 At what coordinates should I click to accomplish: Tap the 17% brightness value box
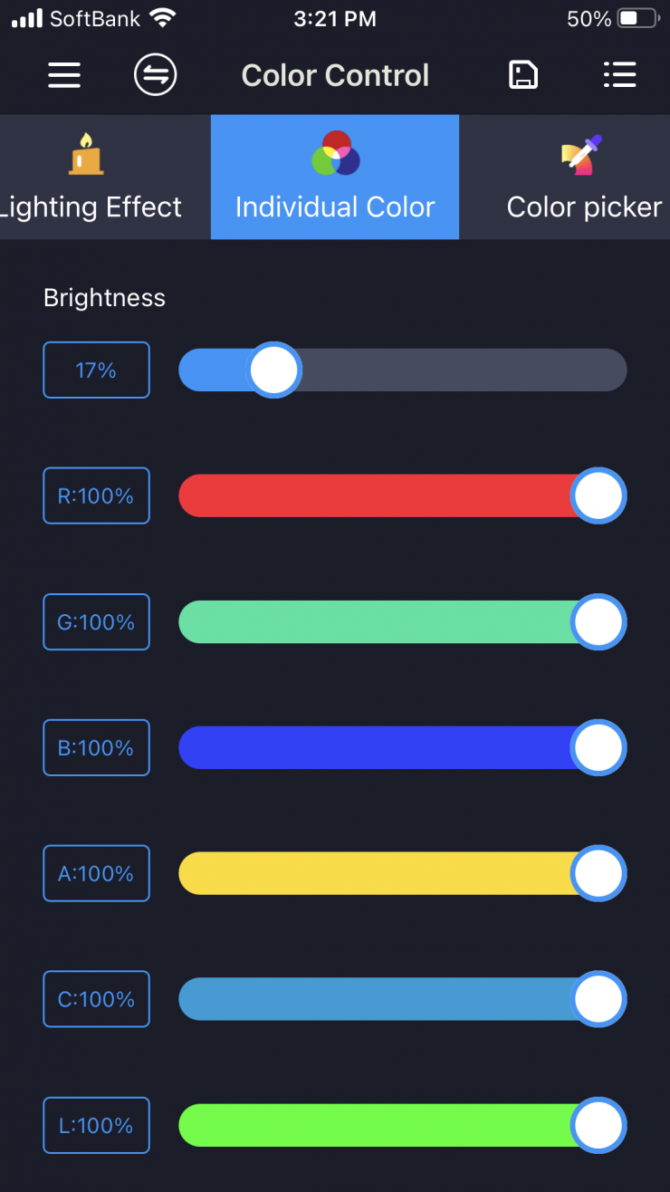click(x=96, y=370)
